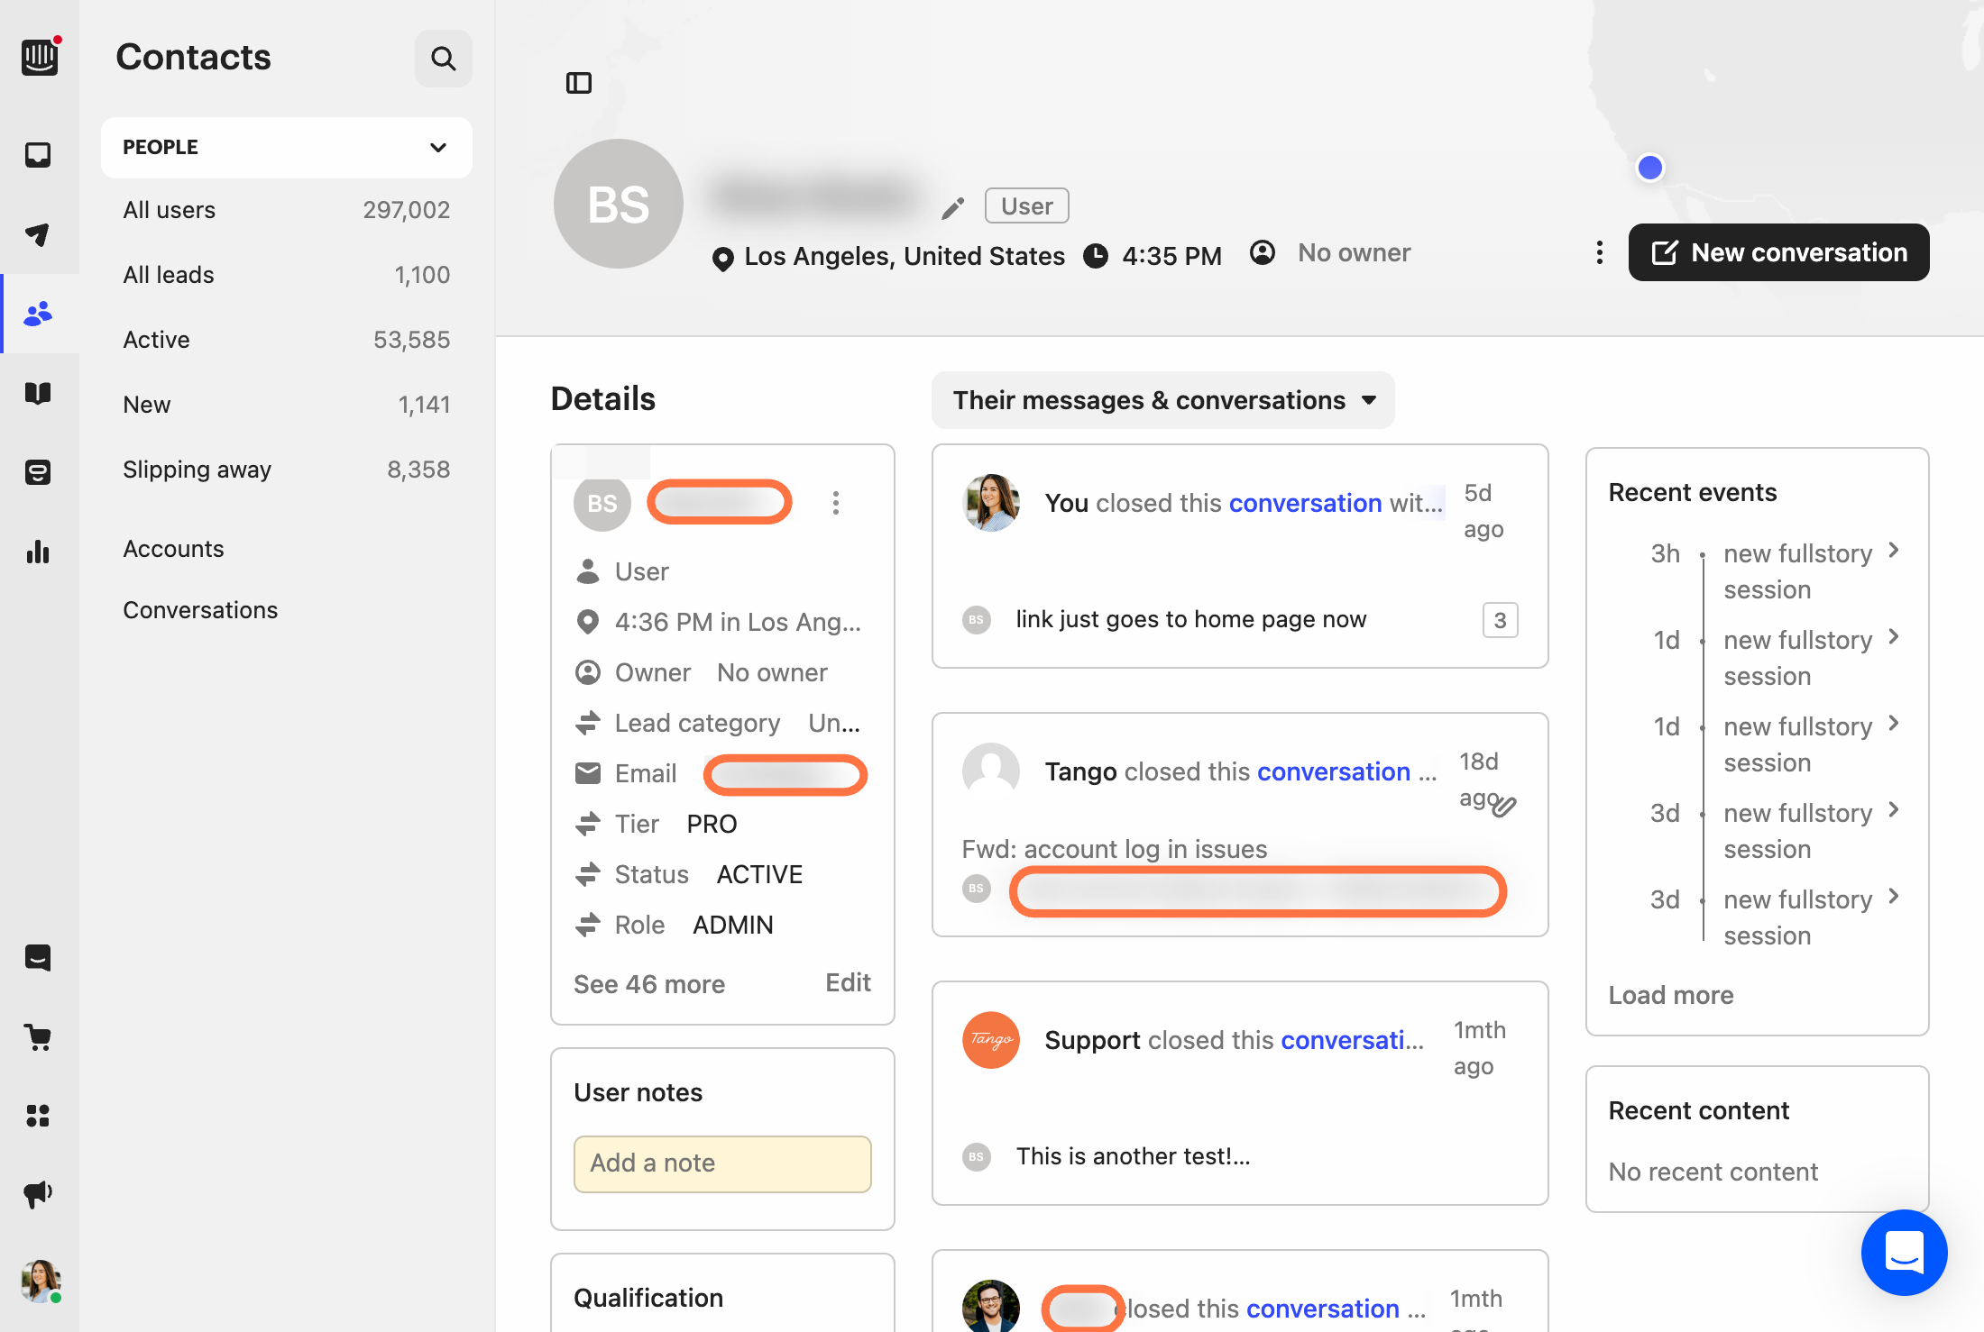Click the User tag beside the name
Viewport: 1984px width, 1332px height.
(x=1027, y=206)
